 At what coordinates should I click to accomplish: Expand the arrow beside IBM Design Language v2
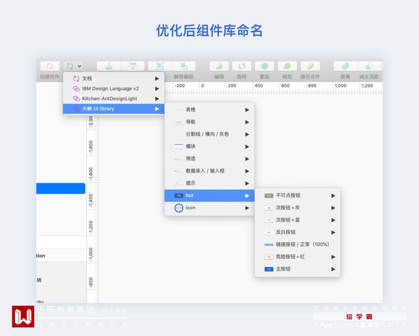tap(157, 89)
